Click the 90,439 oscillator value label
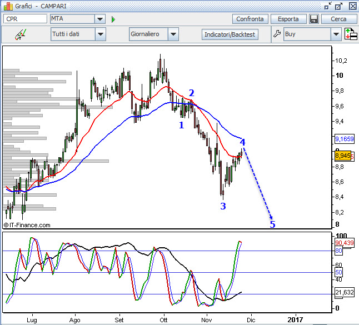Viewport: 359px width, 325px height. click(345, 243)
